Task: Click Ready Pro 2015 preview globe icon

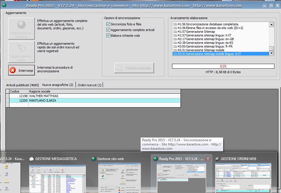Action: tap(155, 159)
